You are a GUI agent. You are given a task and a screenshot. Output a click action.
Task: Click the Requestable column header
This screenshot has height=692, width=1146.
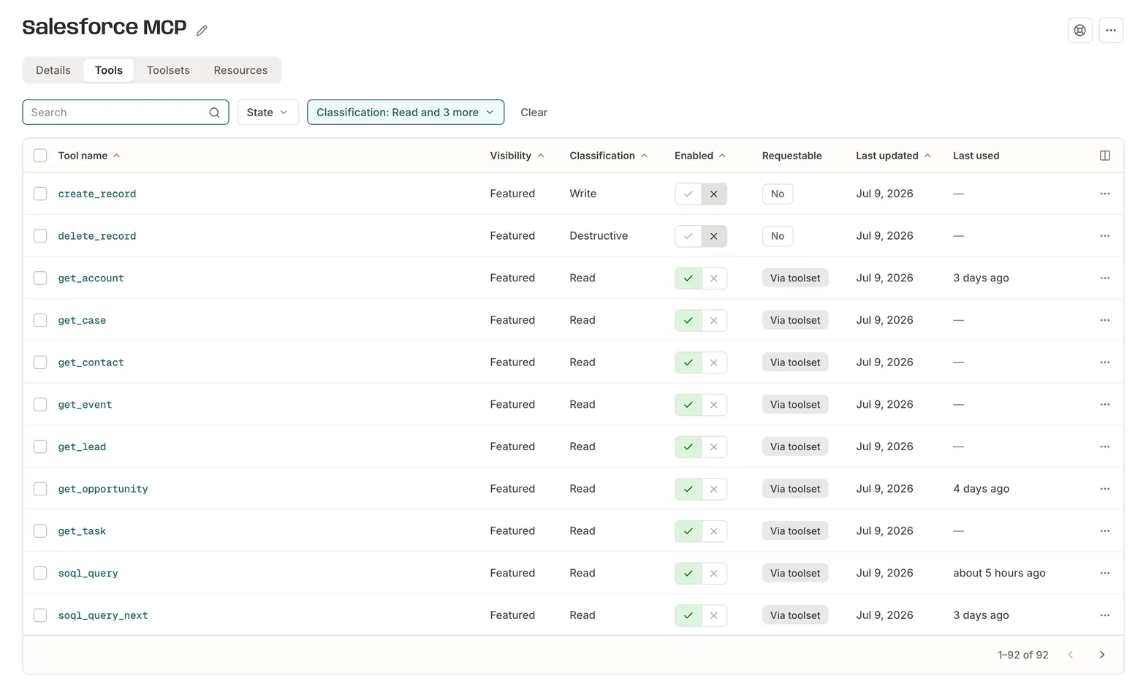point(792,156)
